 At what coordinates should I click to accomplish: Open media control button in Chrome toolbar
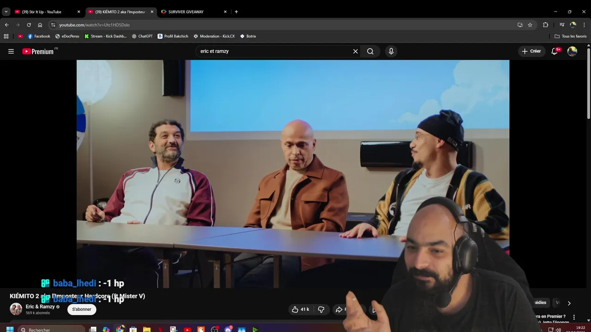click(x=562, y=25)
